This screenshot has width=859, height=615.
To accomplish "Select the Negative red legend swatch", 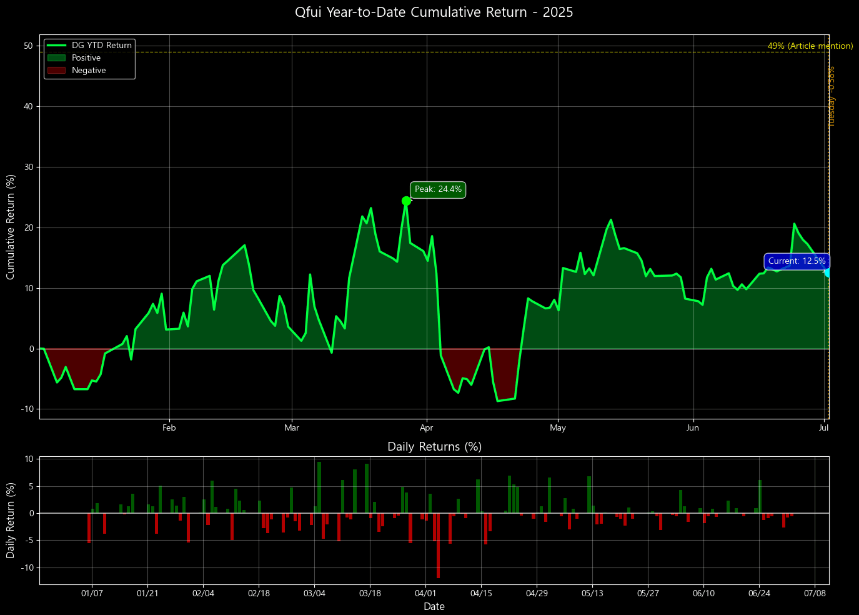I will coord(57,71).
